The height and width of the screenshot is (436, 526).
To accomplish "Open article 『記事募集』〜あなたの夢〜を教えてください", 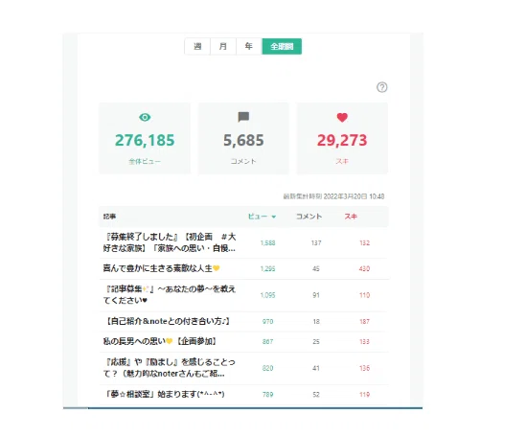I will (x=170, y=295).
